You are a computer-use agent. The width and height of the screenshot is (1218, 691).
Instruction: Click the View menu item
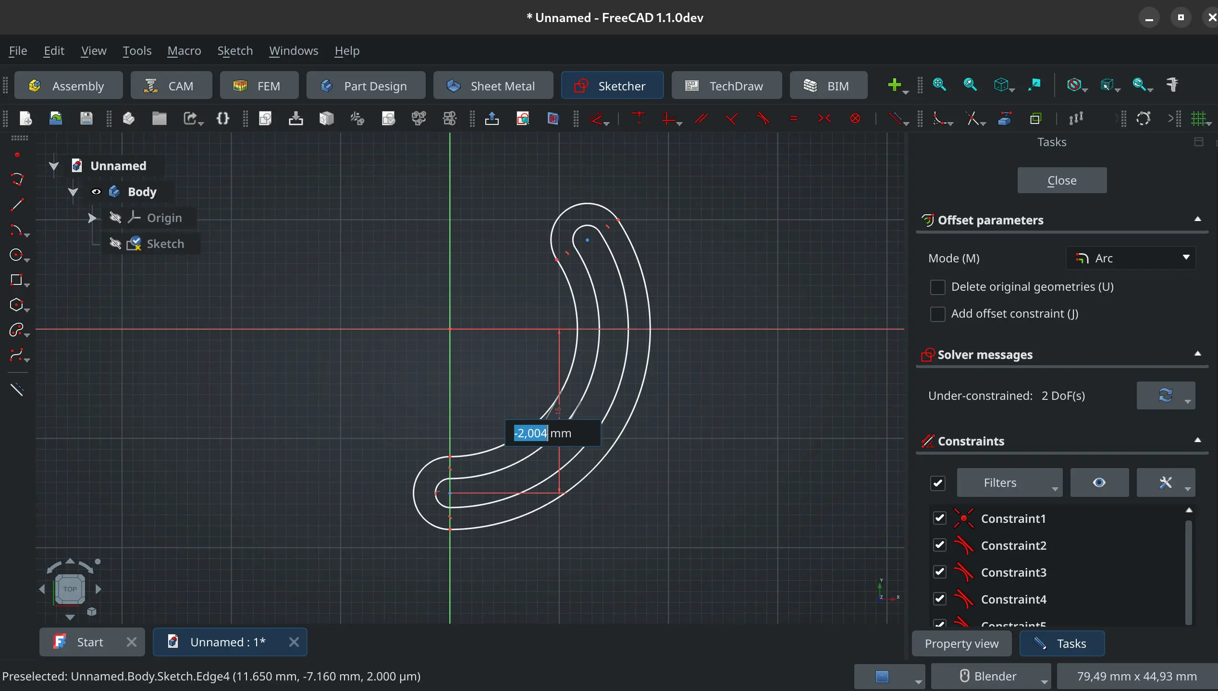pyautogui.click(x=92, y=51)
